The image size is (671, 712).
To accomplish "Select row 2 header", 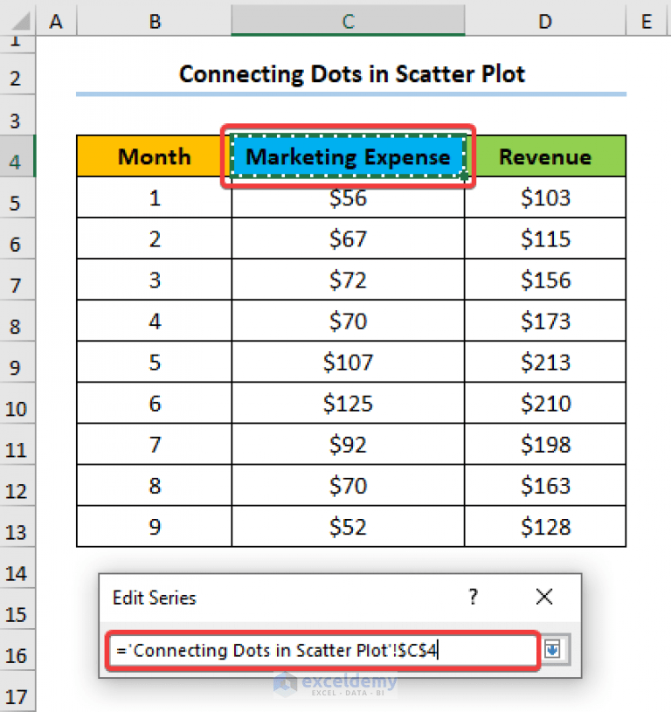I will 17,74.
